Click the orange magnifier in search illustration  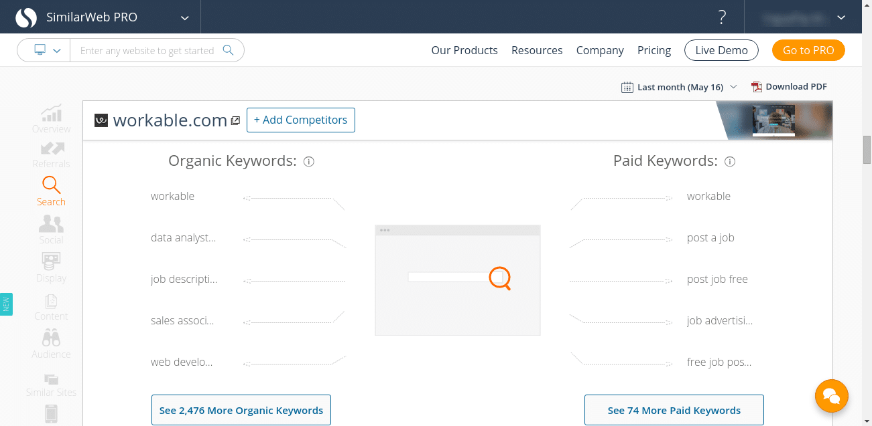500,278
